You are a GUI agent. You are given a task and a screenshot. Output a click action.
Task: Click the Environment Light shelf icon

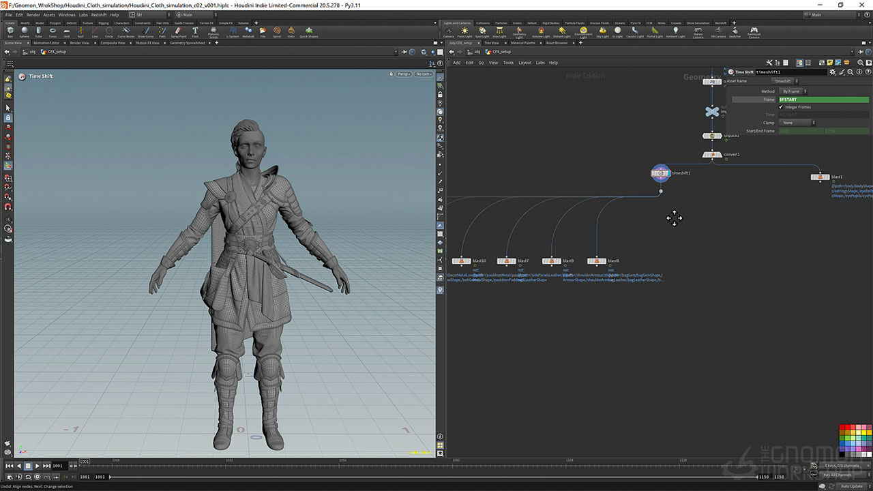(x=583, y=32)
